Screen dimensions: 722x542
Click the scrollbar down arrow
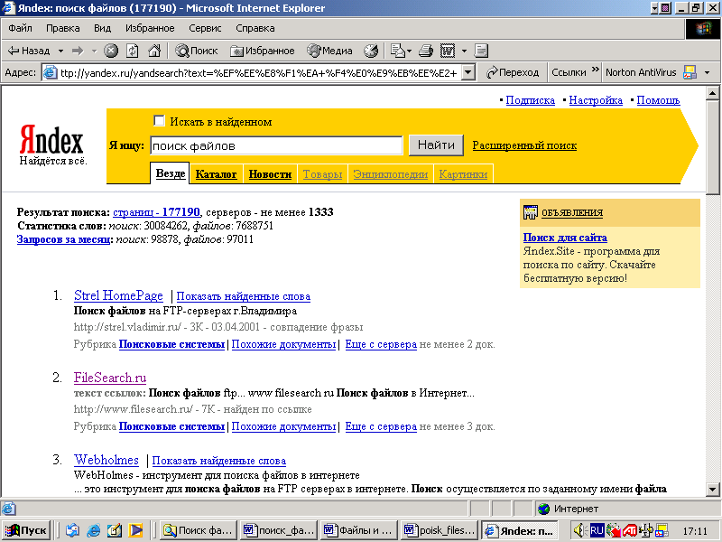(x=712, y=489)
